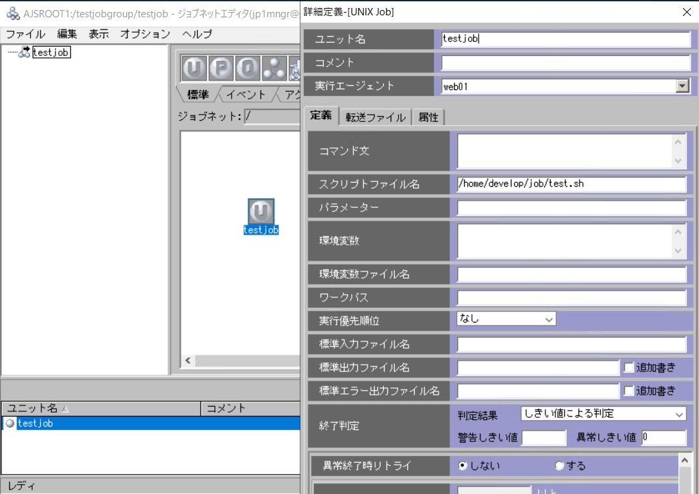Click inside the 警告しきい値 input field

pyautogui.click(x=545, y=437)
